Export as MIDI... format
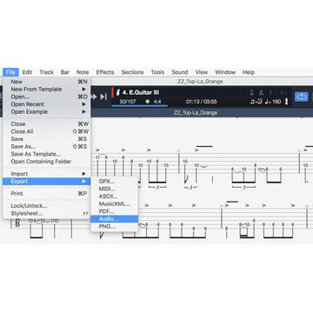Viewport: 313px width, 313px height. [115, 189]
